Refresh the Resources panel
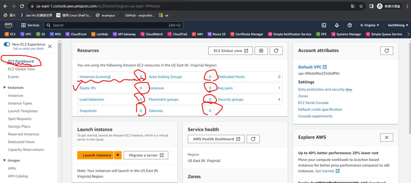Image resolution: width=411 pixels, height=183 pixels. click(x=276, y=51)
